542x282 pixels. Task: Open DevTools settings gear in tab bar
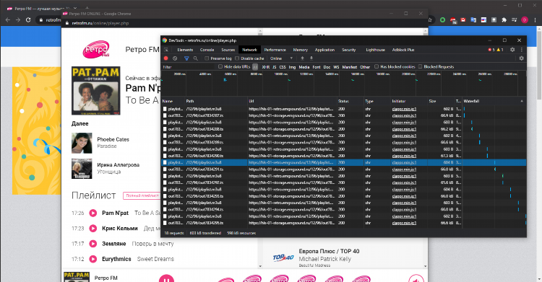pos(512,50)
